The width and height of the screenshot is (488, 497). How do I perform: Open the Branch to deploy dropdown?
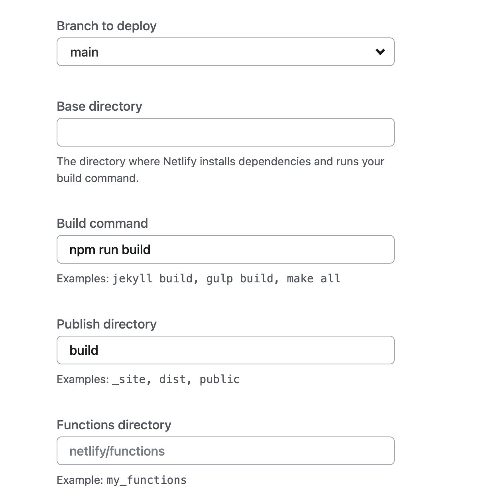click(225, 52)
